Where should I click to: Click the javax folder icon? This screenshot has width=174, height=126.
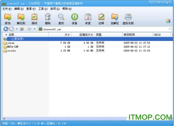point(5,43)
